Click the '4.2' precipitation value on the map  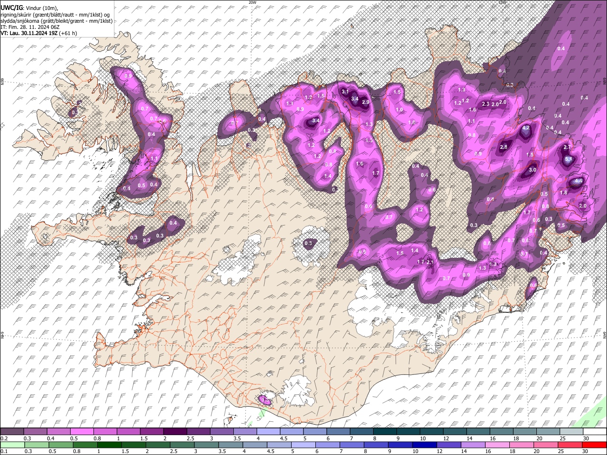[x=525, y=128]
